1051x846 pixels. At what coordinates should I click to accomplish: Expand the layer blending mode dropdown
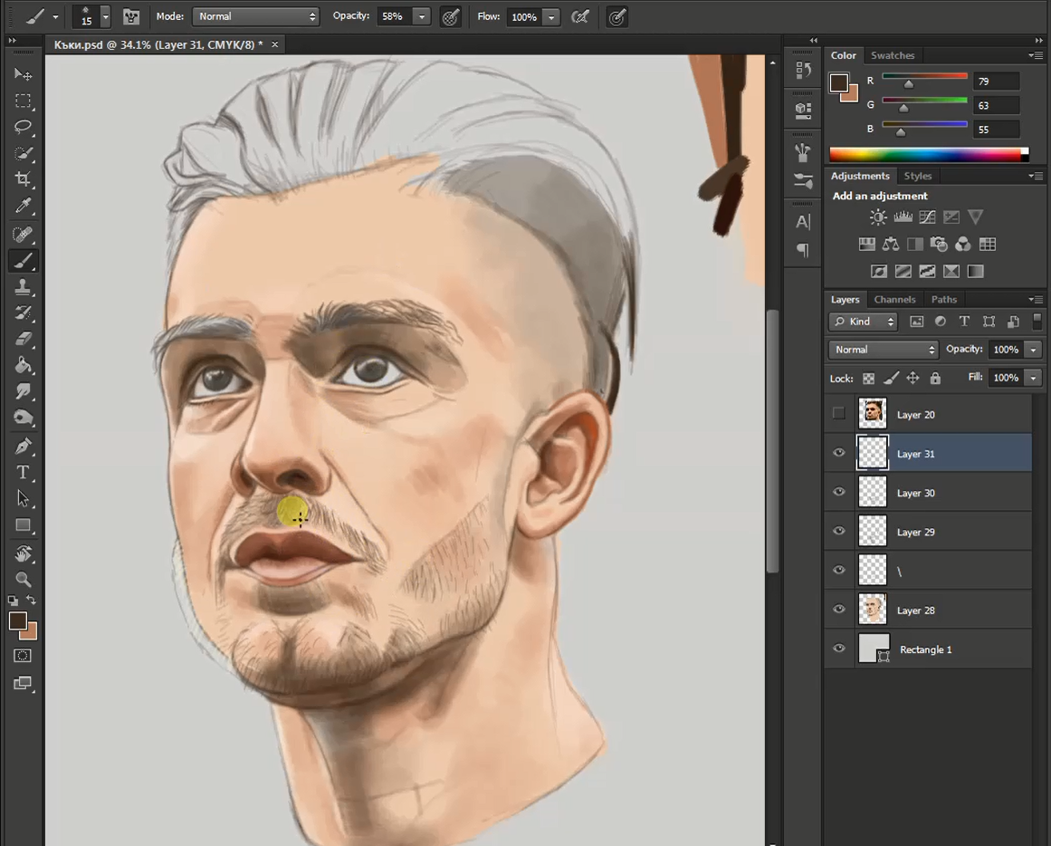click(x=883, y=350)
